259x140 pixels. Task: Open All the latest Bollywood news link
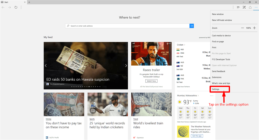click(151, 87)
